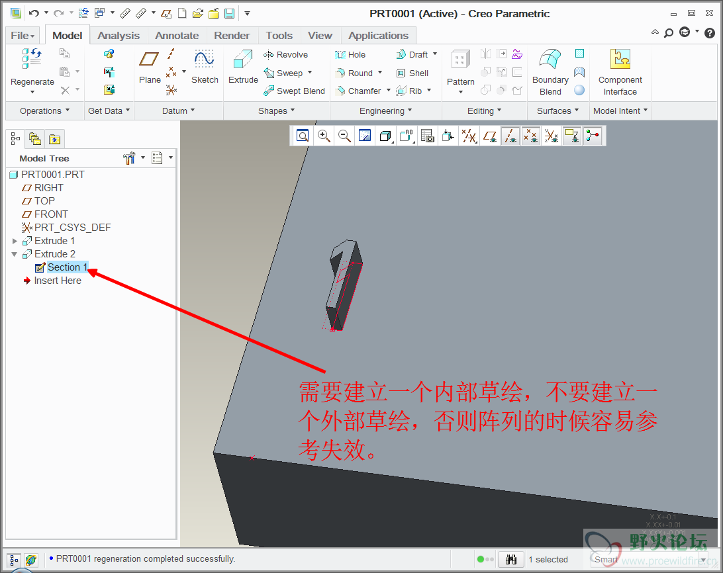Click the Help question mark icon
Image resolution: width=723 pixels, height=573 pixels.
coord(710,32)
